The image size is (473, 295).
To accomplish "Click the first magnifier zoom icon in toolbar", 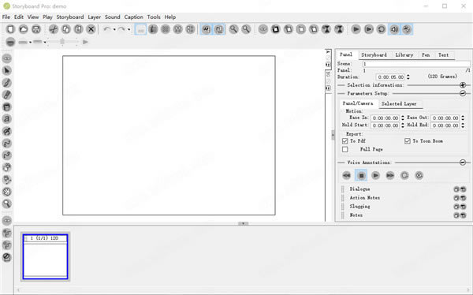I will click(233, 29).
